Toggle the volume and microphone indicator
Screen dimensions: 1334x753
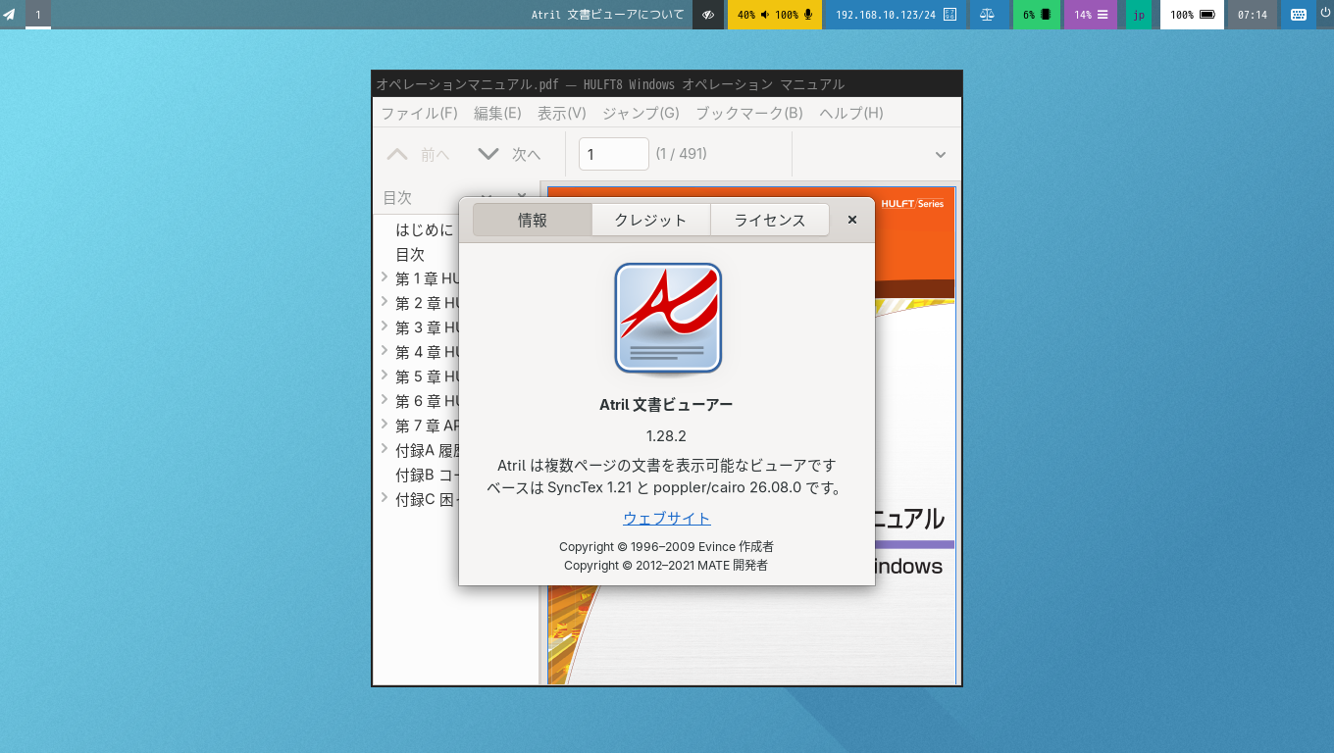click(x=775, y=15)
